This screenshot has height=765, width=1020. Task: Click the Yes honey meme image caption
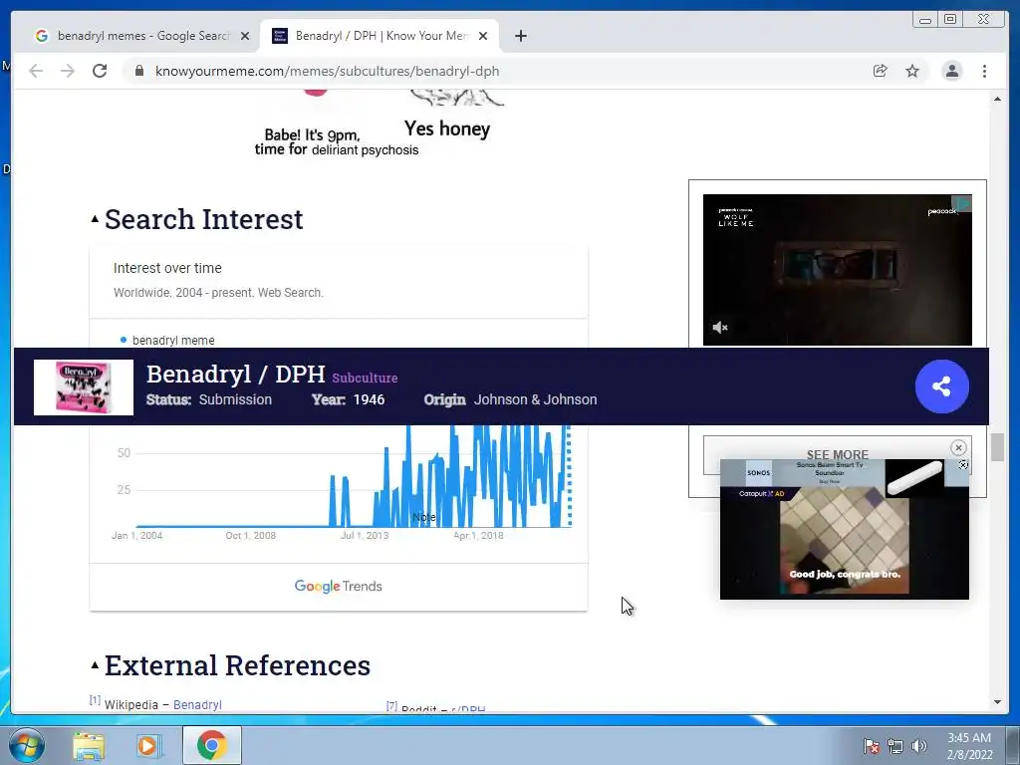click(x=447, y=128)
